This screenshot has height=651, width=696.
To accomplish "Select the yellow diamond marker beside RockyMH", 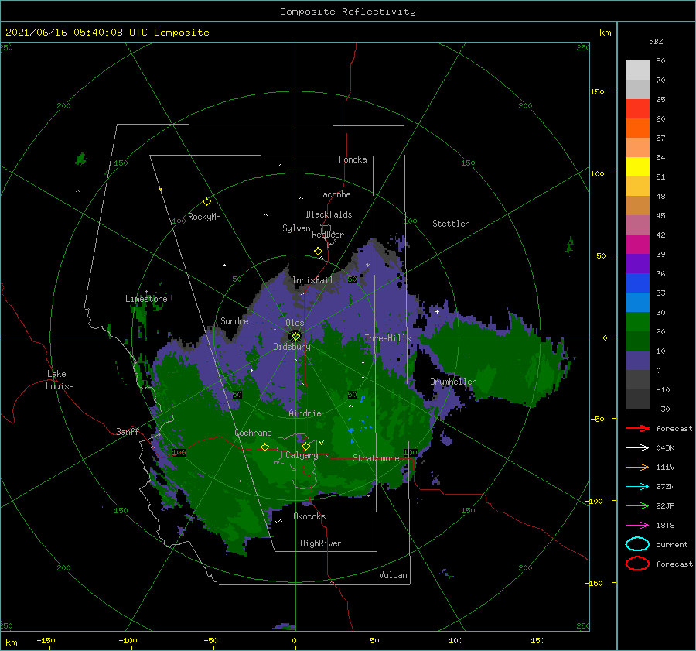I will [x=206, y=202].
